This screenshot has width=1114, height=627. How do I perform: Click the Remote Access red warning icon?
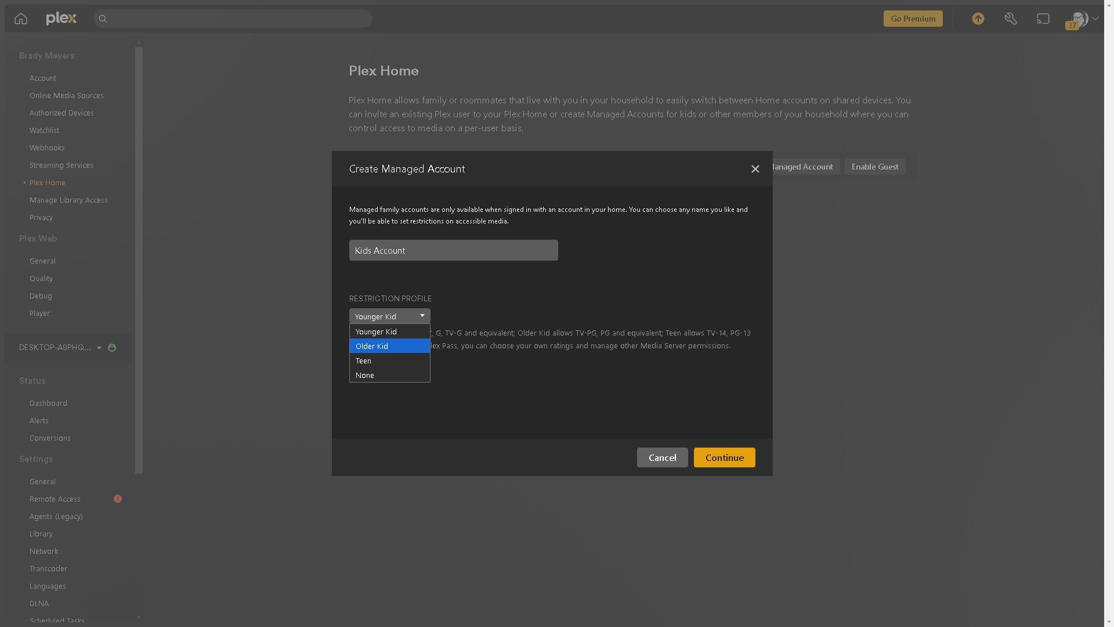[x=118, y=499]
